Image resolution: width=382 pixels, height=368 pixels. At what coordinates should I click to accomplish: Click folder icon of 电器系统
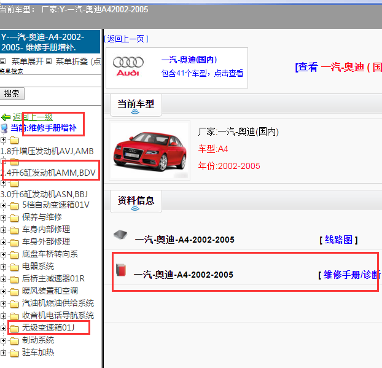tap(14, 267)
